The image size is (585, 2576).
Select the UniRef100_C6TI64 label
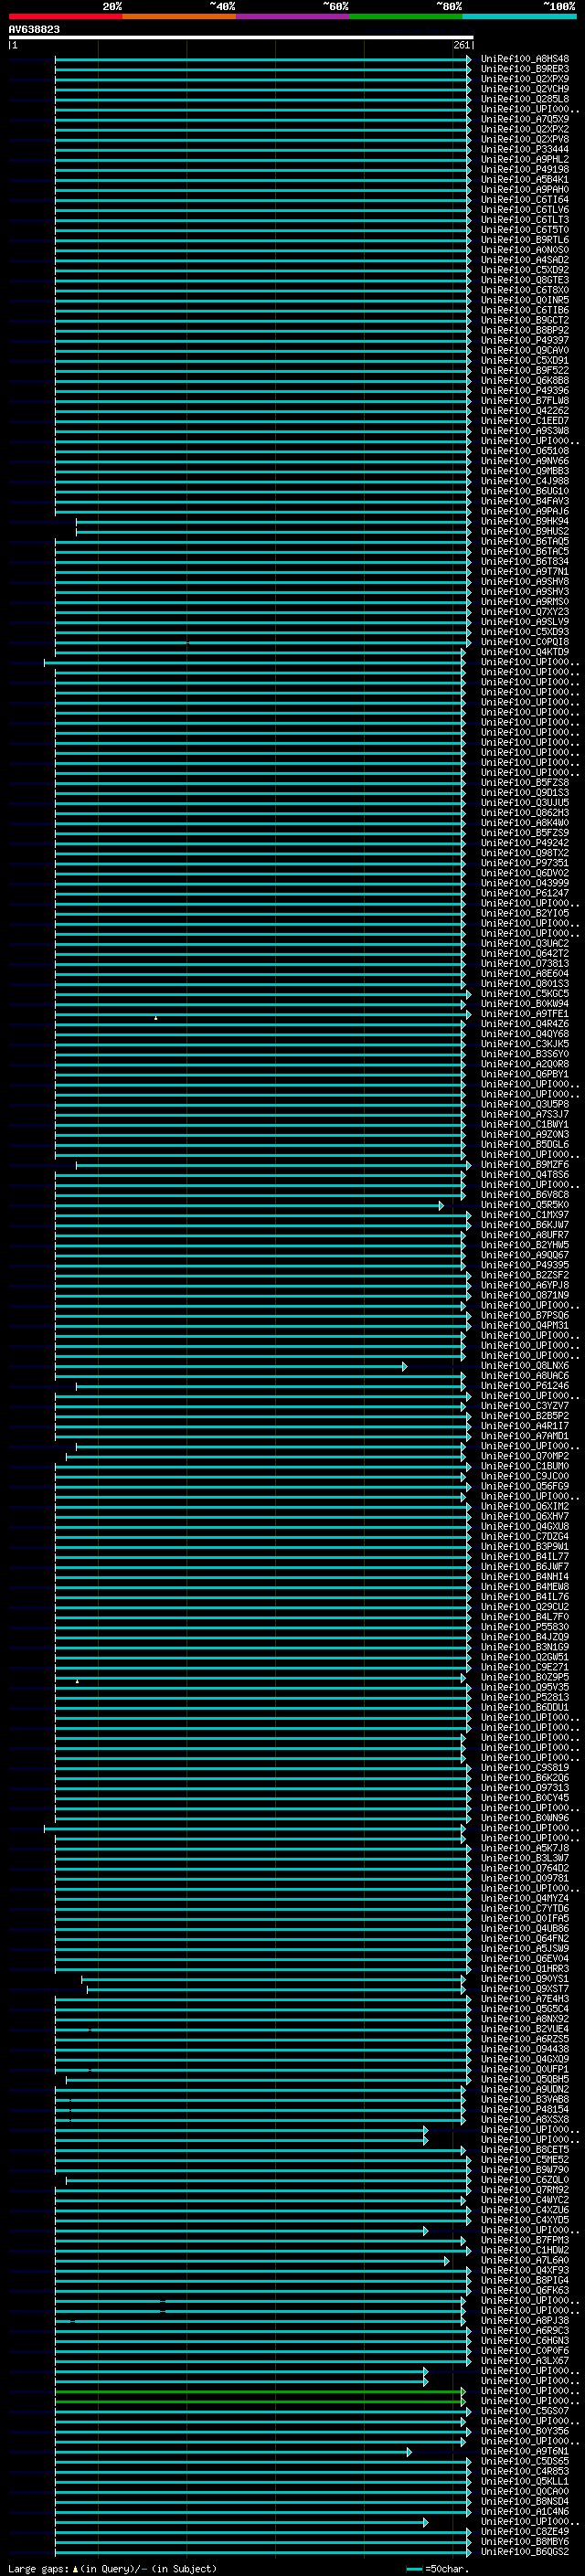(525, 199)
